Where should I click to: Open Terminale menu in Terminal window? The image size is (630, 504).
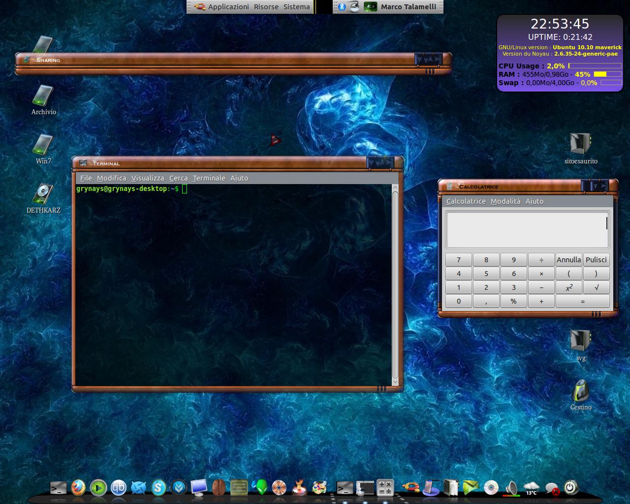209,178
